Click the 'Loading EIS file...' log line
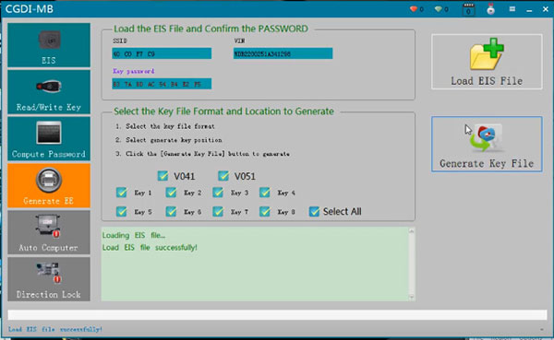This screenshot has width=554, height=340. tap(134, 235)
